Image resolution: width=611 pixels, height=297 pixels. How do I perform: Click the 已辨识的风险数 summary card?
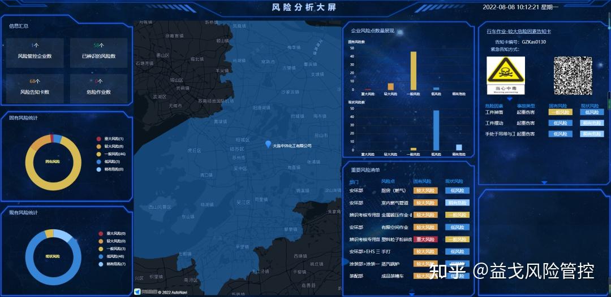[98, 53]
